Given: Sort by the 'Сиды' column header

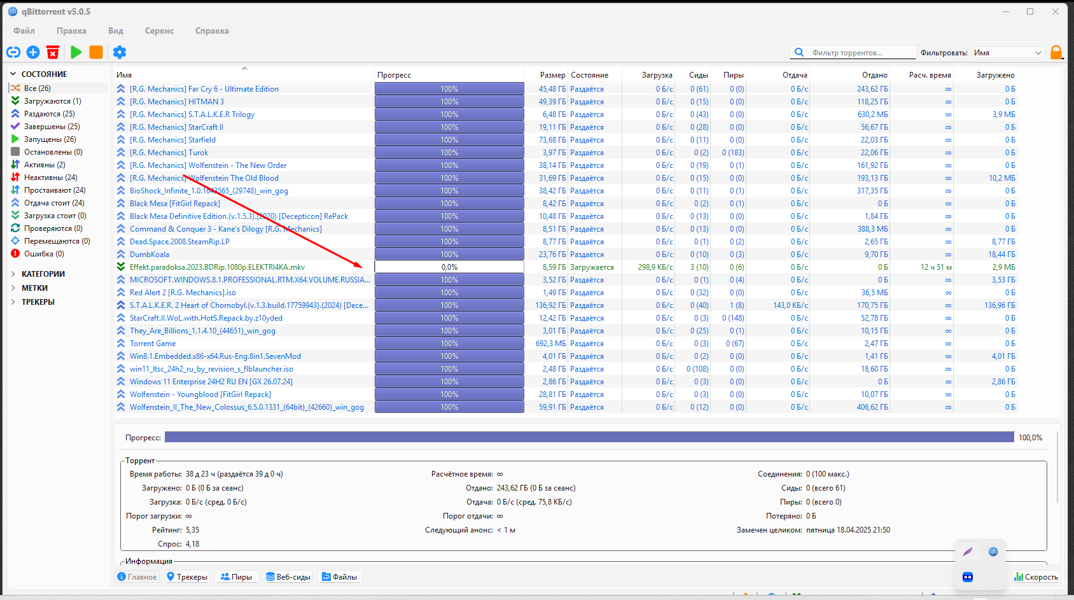Looking at the screenshot, I should [692, 74].
